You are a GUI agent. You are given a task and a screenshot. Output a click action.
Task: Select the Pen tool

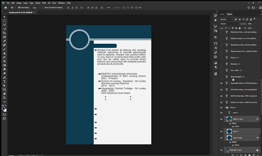click(4, 78)
